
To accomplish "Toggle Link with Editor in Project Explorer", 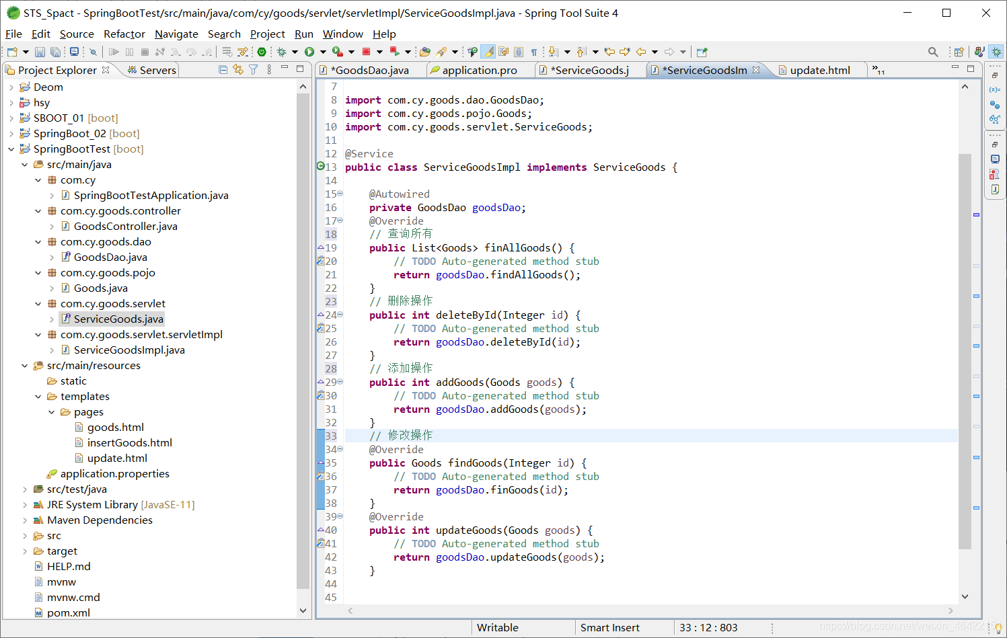I will tap(237, 69).
